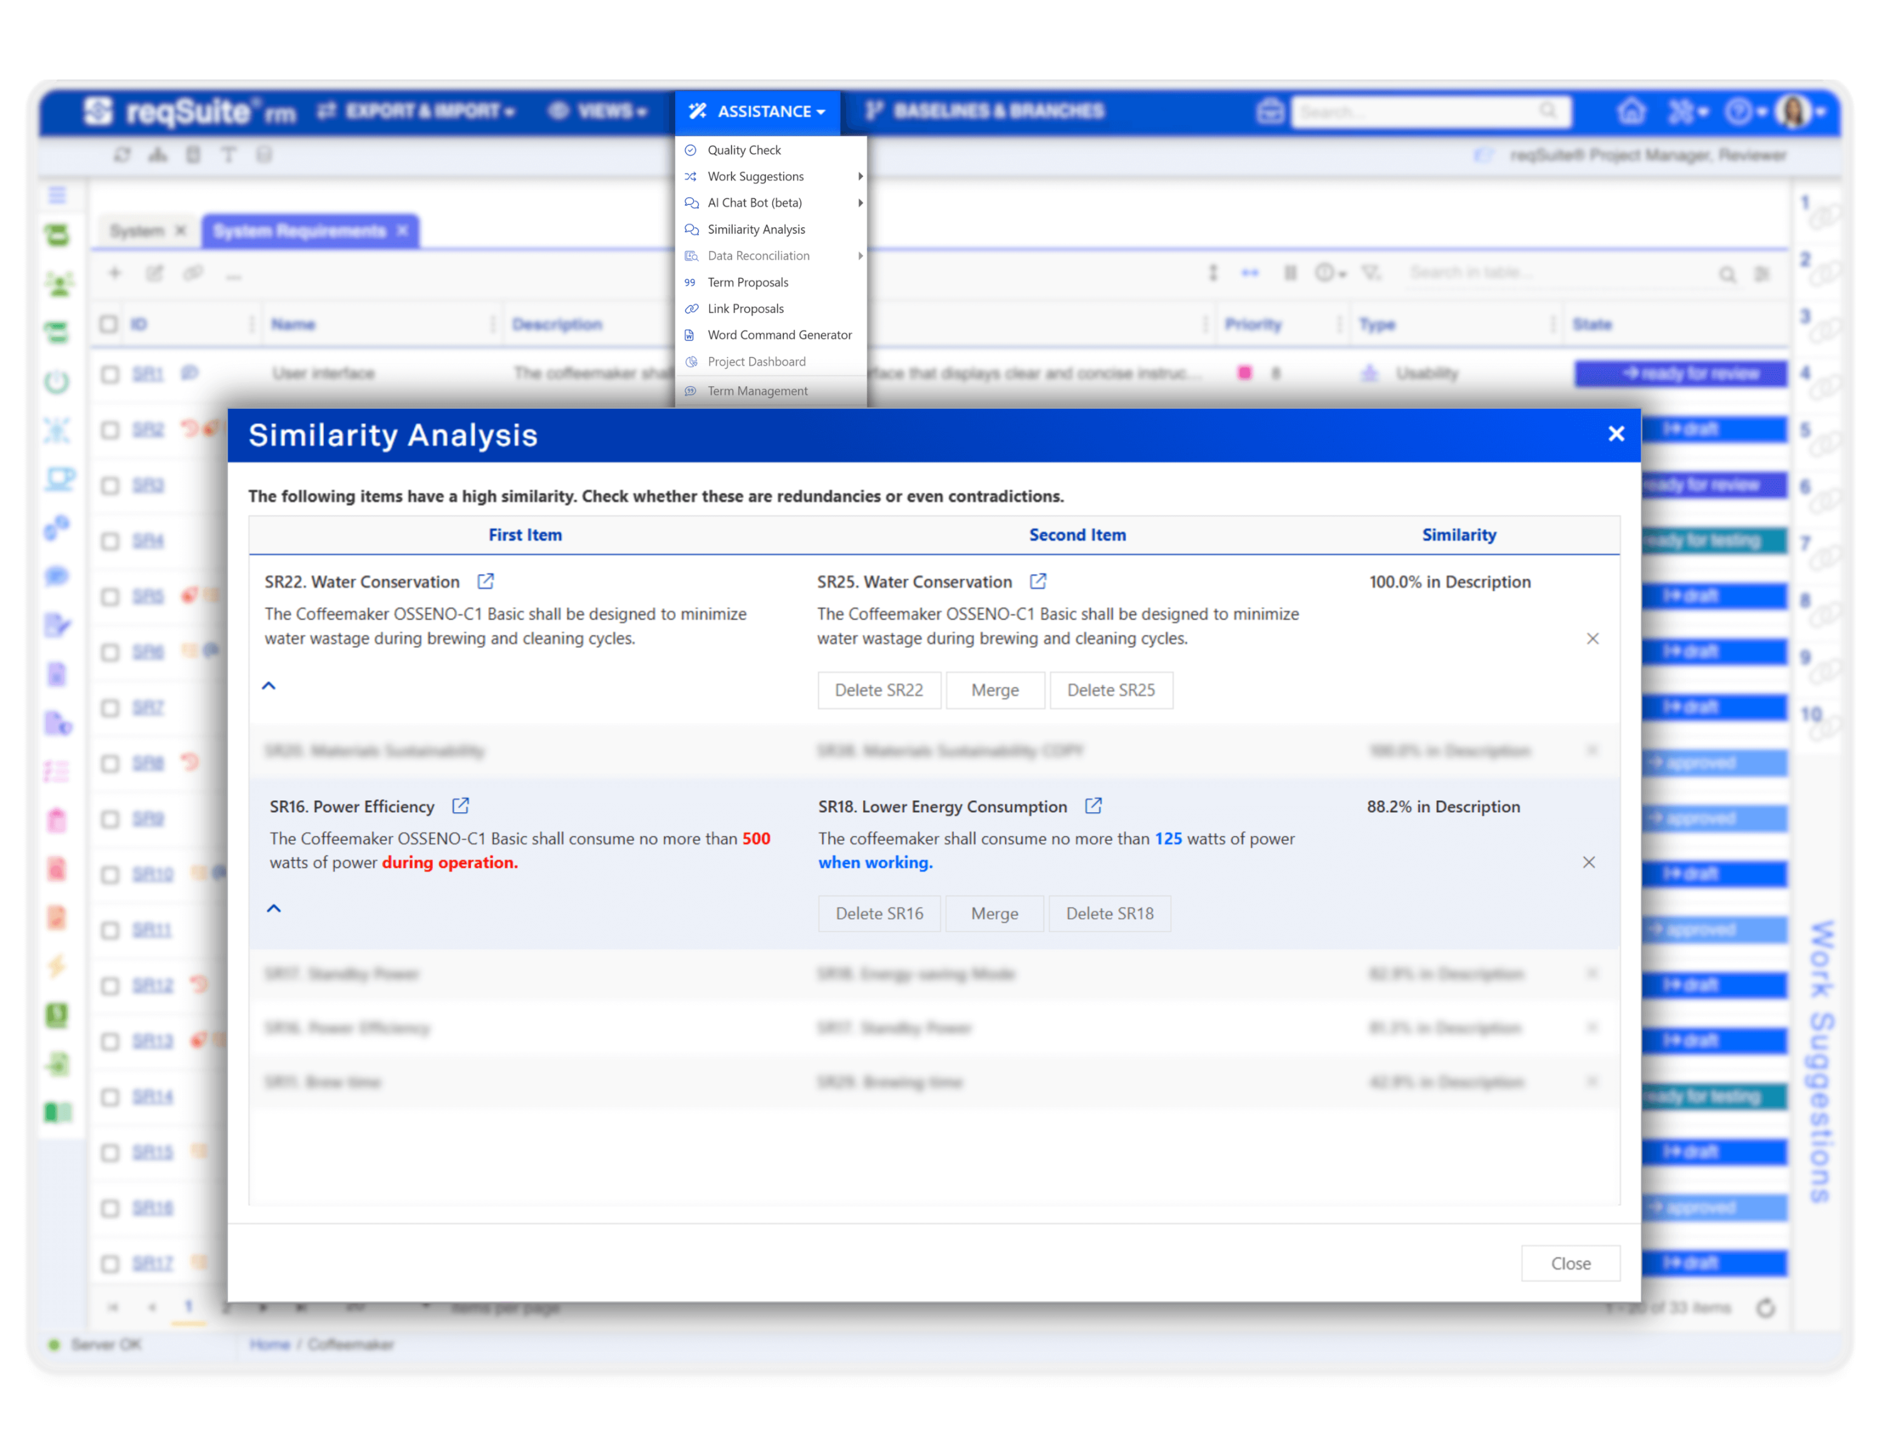Click the Delete SR16 button
The image size is (1879, 1454).
pos(879,913)
